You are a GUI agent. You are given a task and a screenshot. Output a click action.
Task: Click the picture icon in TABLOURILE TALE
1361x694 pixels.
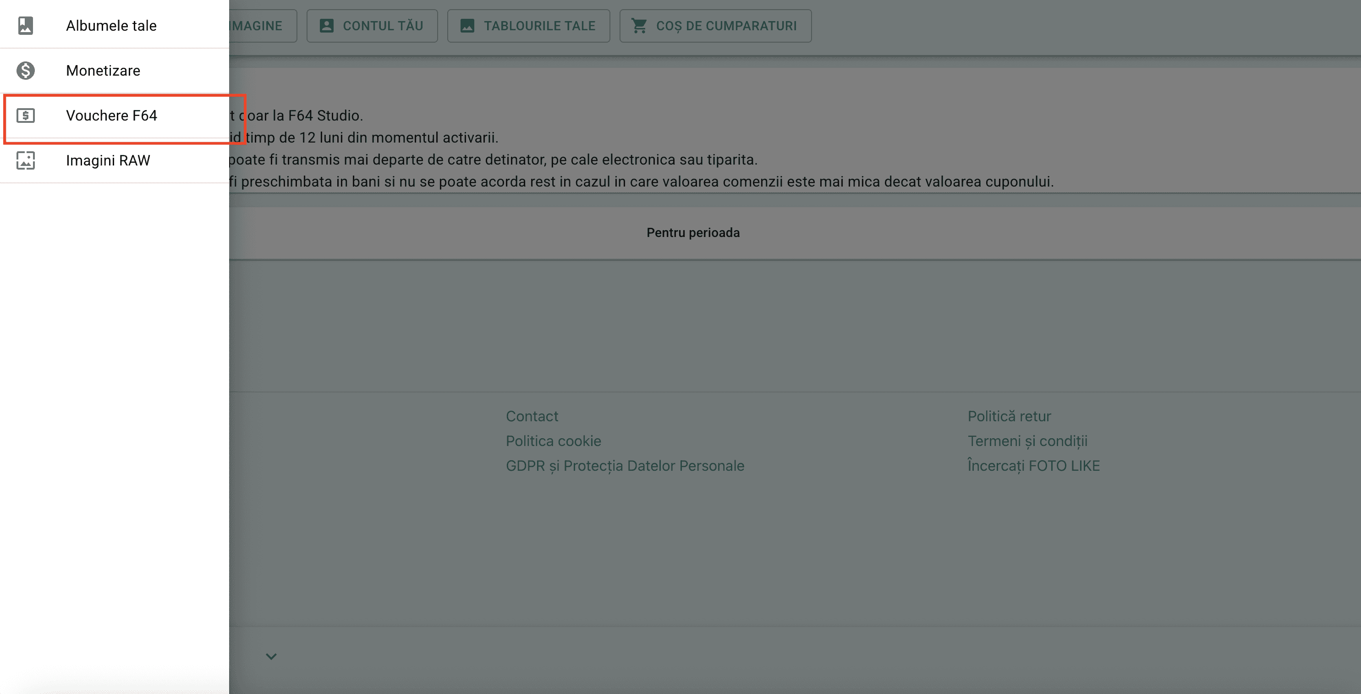pos(467,25)
